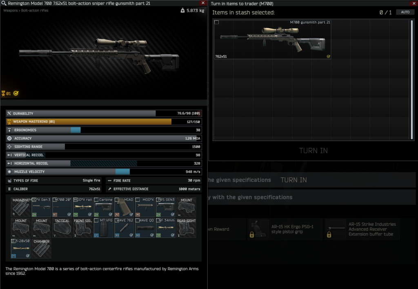This screenshot has width=418, height=289.
Task: Tick the checkbox on M700 gunsmith stash item
Action: [x=216, y=22]
